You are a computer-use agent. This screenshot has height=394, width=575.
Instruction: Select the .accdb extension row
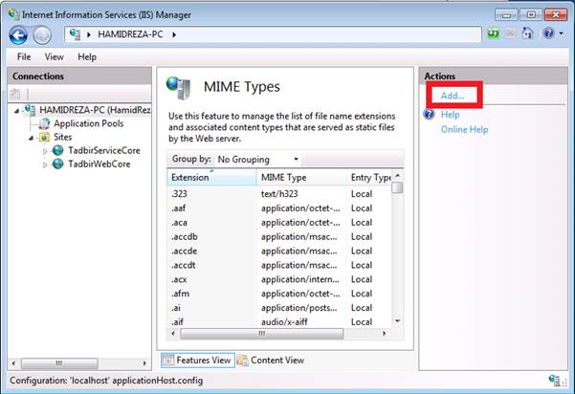(x=279, y=237)
